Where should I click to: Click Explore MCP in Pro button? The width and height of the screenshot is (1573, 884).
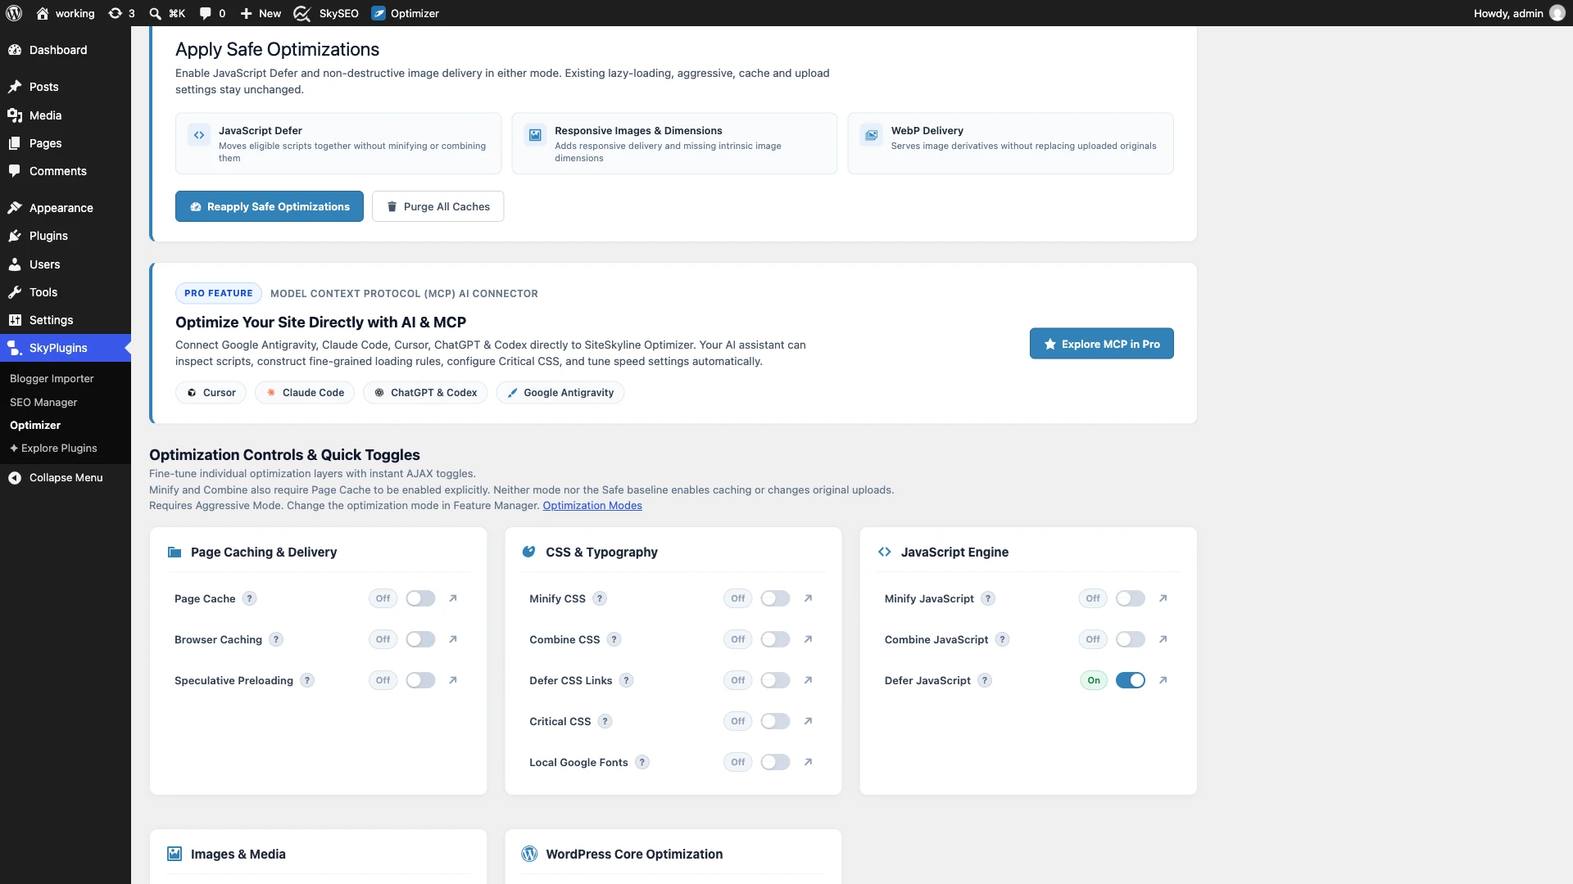[x=1101, y=344]
